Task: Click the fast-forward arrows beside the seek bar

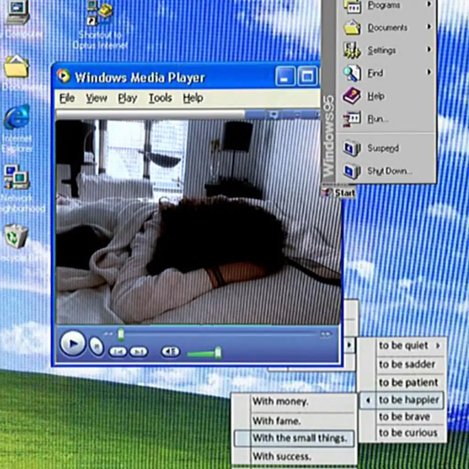Action: [x=326, y=334]
